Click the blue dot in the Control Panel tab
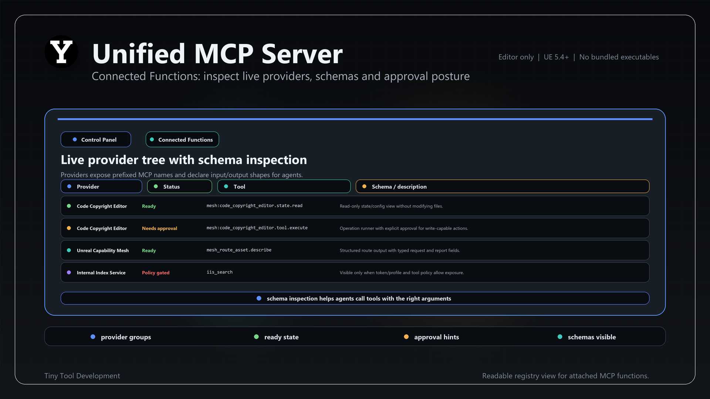Screen dimensions: 710x399 (x=75, y=140)
